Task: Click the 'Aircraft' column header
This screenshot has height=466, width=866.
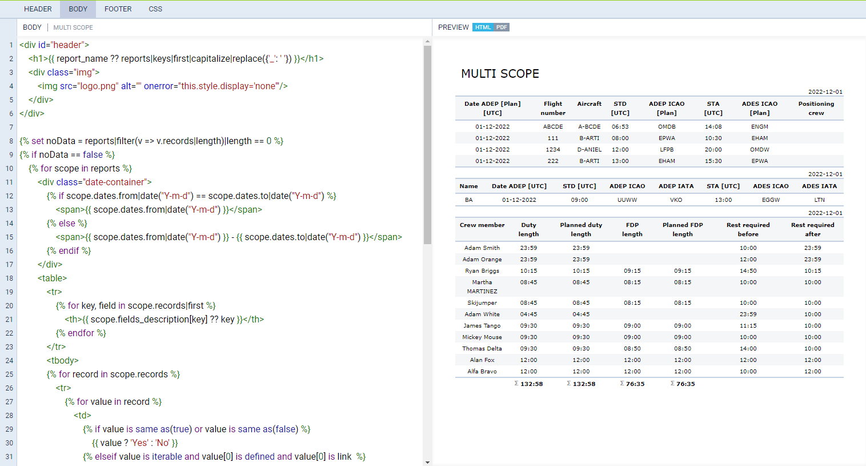Action: [x=590, y=104]
